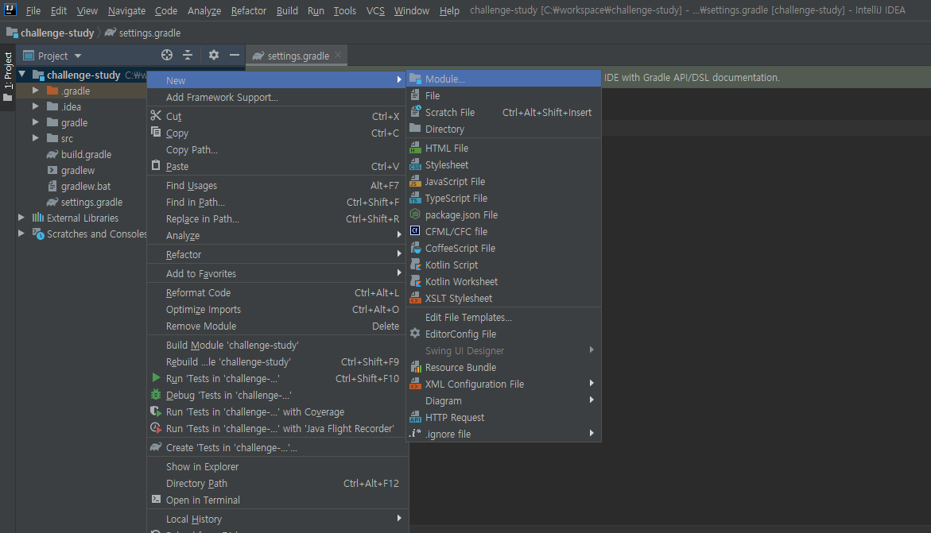
Task: Click the collapse all icon in Project panel
Action: coord(188,55)
